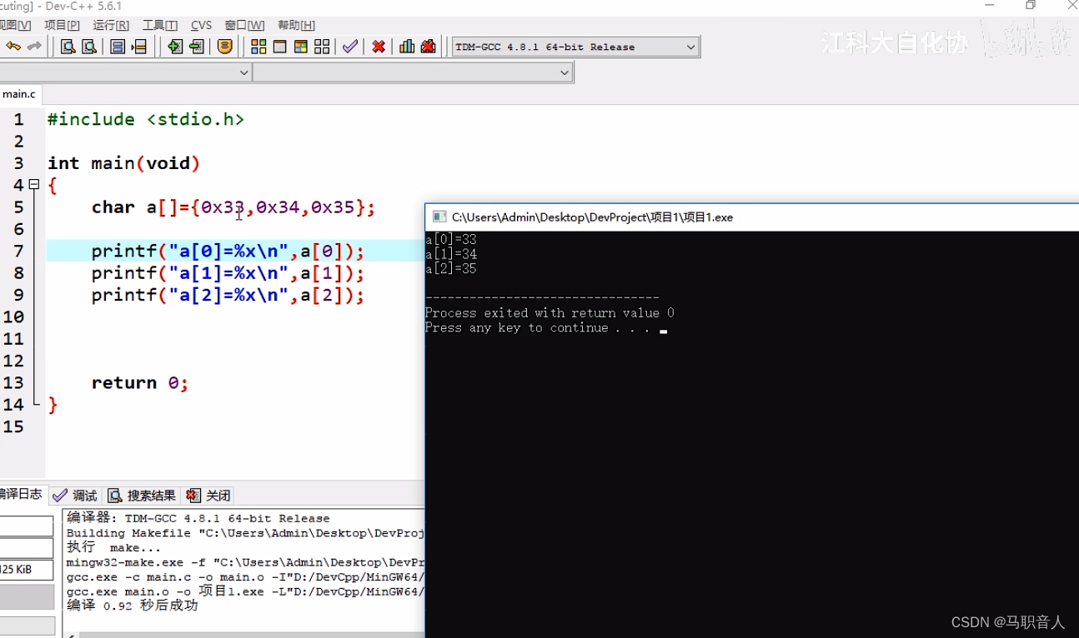Click the console window title bar
The width and height of the screenshot is (1079, 638).
(x=752, y=217)
